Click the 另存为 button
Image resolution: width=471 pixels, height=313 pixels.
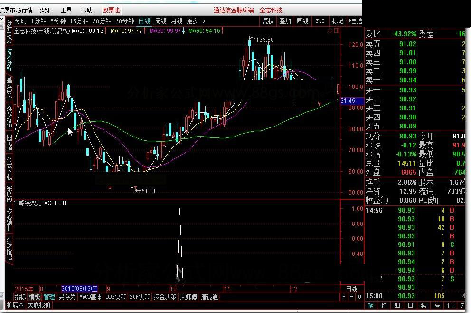(67, 297)
